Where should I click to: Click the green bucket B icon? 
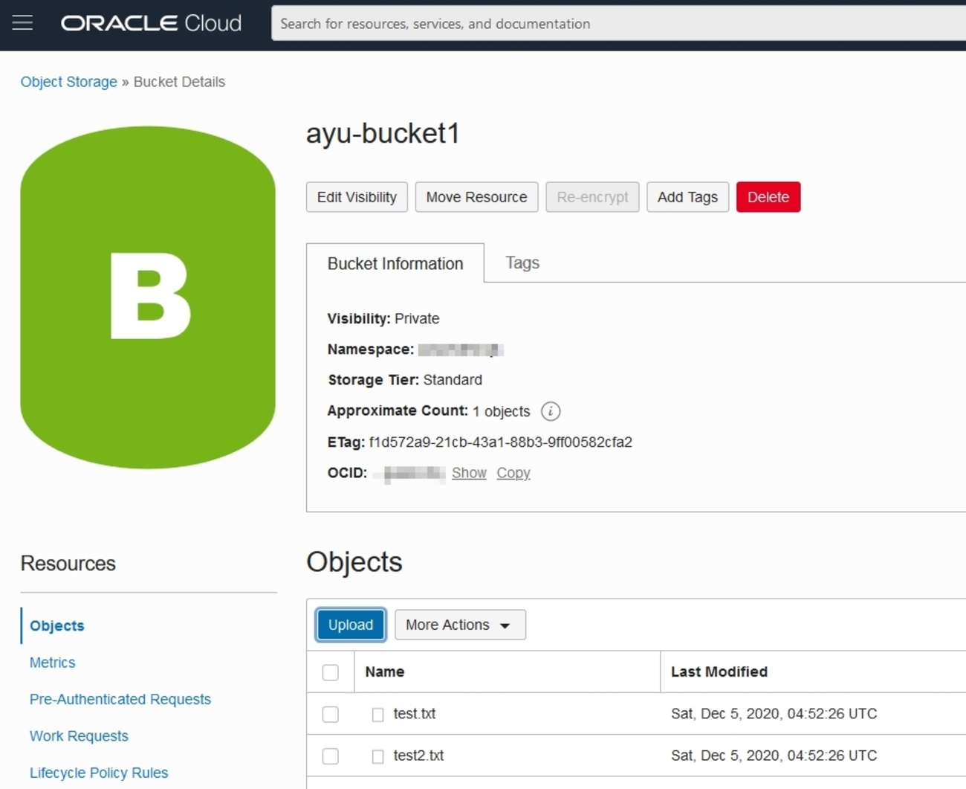[x=148, y=297]
